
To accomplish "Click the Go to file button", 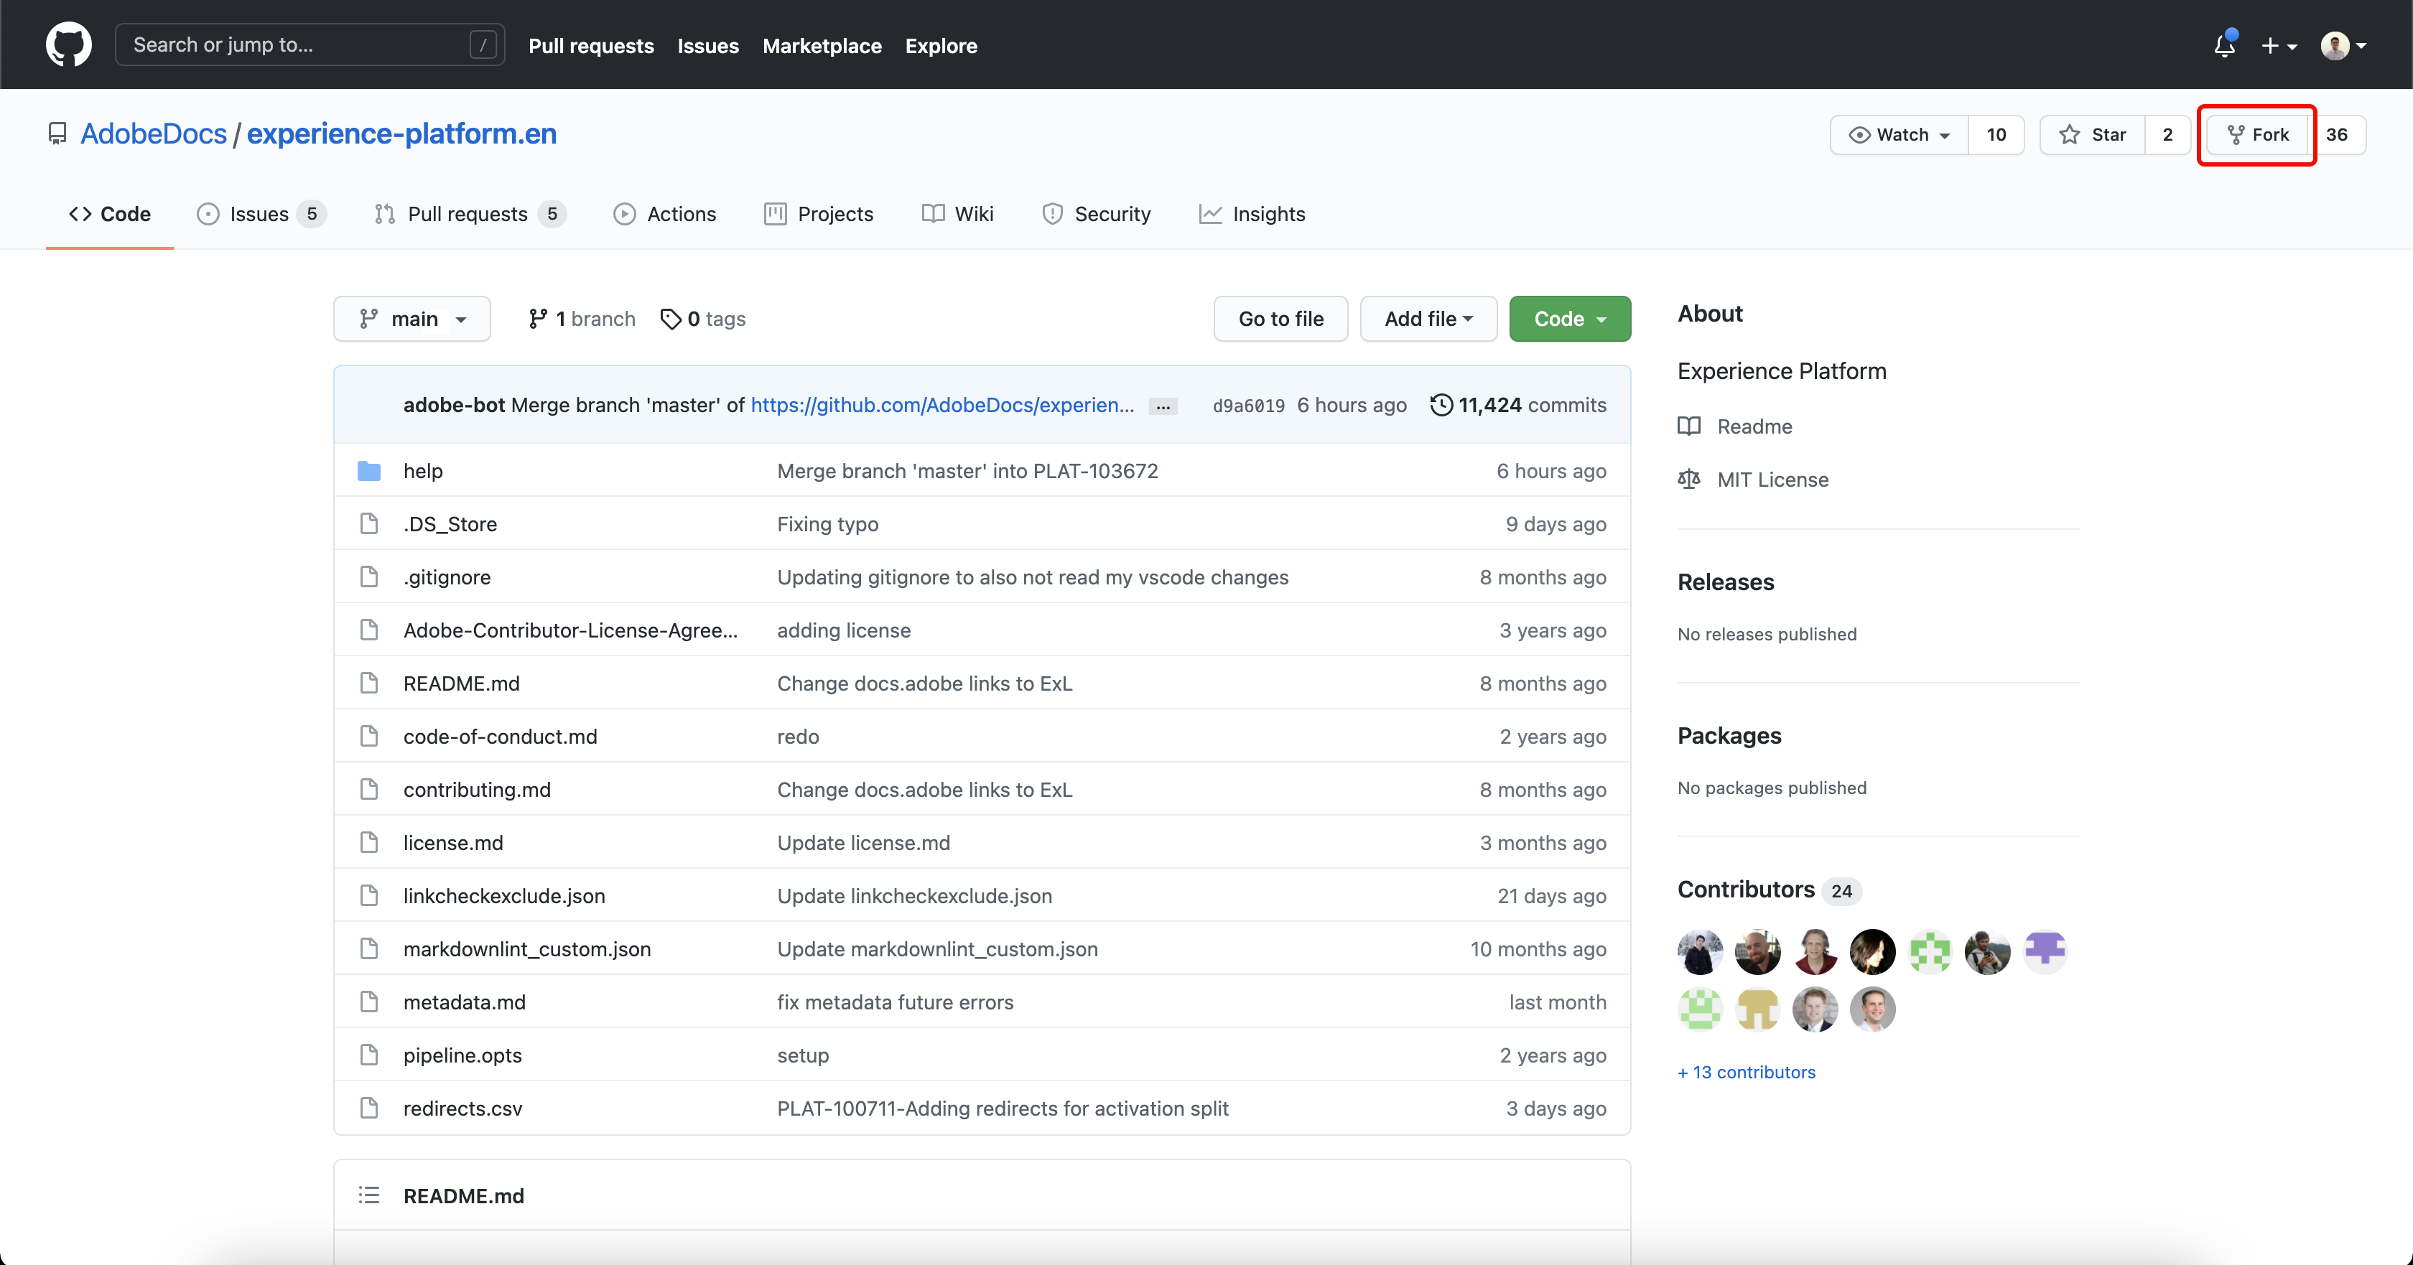I will (x=1280, y=319).
